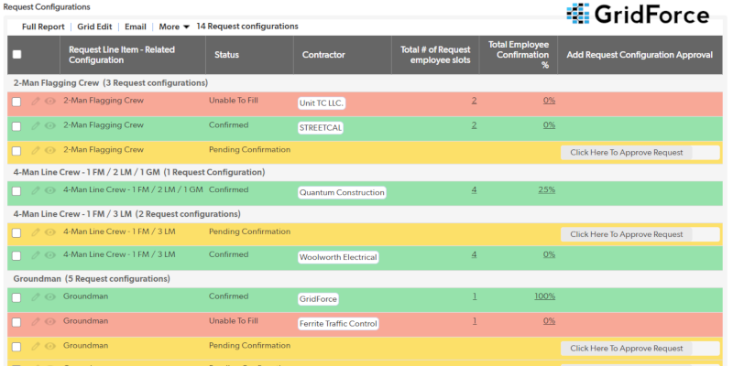733x366 pixels.
Task: Click the Email option
Action: (135, 27)
